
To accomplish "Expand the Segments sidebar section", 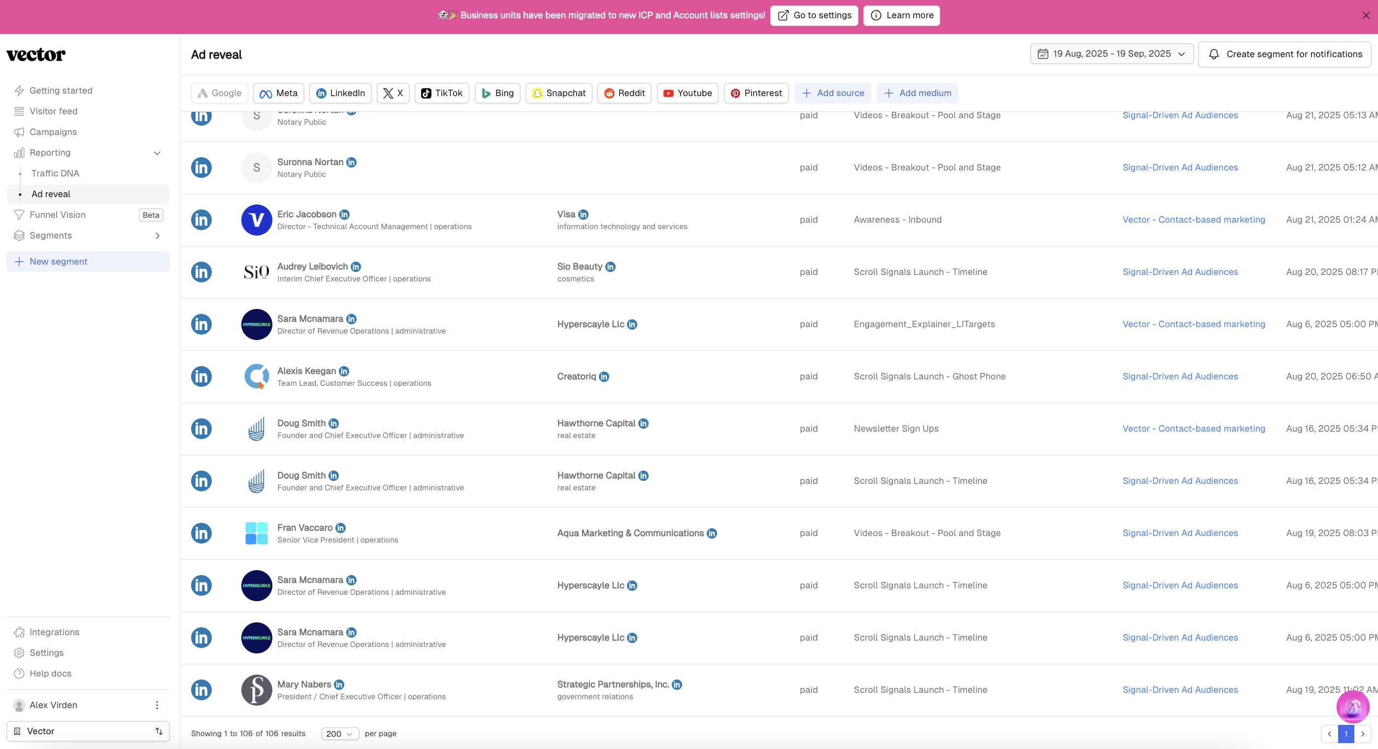I will [x=157, y=236].
